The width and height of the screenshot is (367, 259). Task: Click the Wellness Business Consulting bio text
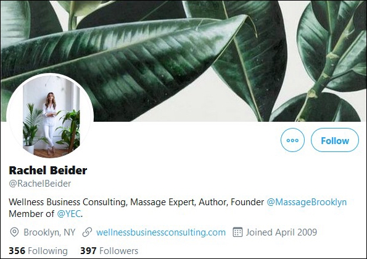coord(68,202)
